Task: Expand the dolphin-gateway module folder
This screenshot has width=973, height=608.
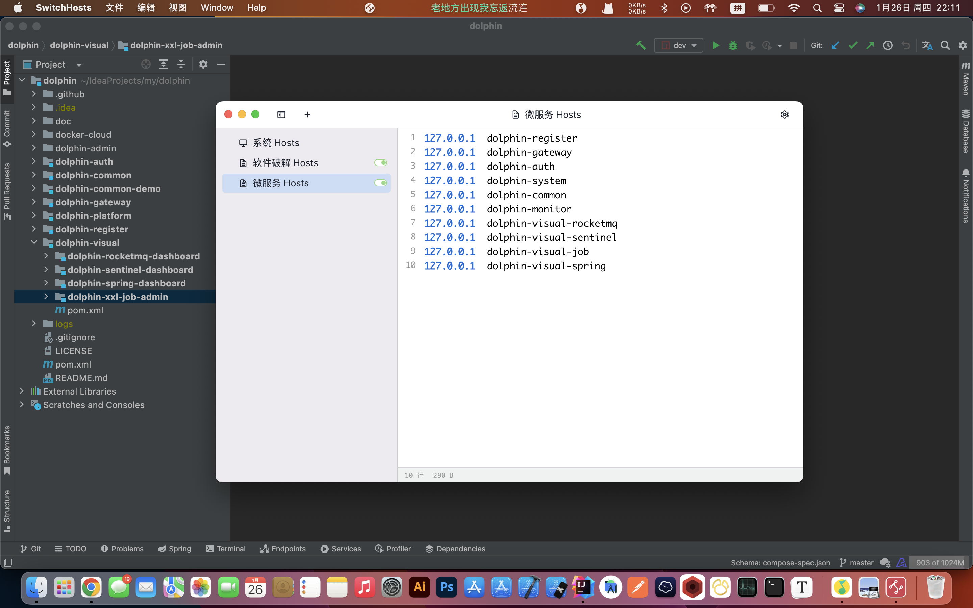Action: click(34, 202)
